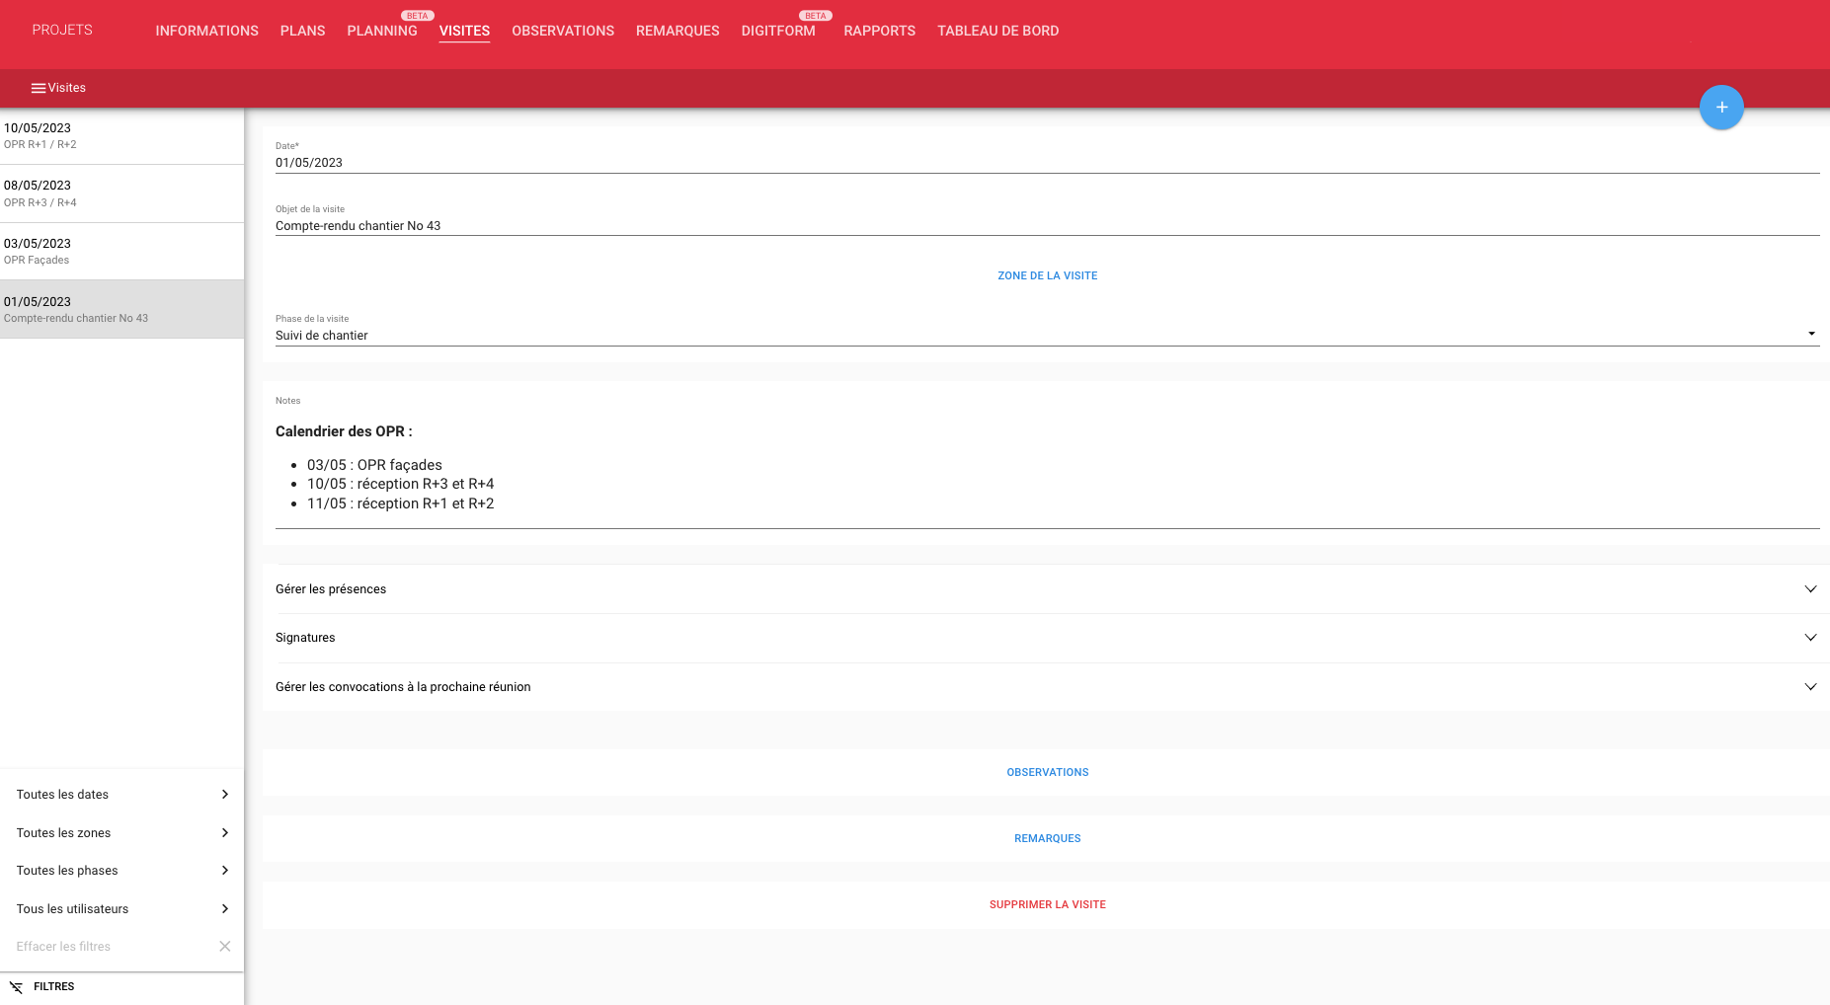The width and height of the screenshot is (1830, 1005).
Task: Open the hamburger menu beside Visites
Action: [x=39, y=88]
